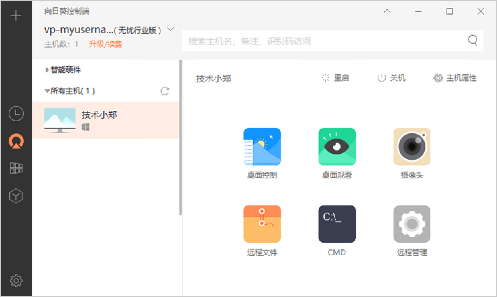Launch the CMD remote command line
Image resolution: width=497 pixels, height=297 pixels.
(x=337, y=231)
